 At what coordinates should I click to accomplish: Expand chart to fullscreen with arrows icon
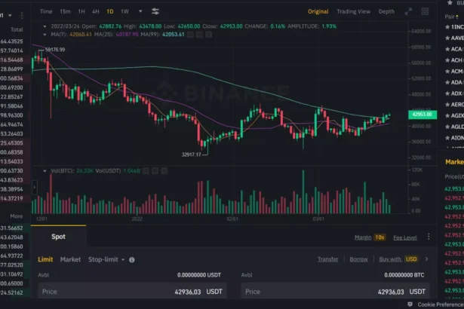408,11
